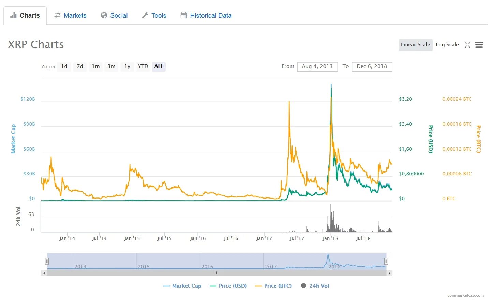
Task: Click the From date field Aug 4, 2013
Action: [x=317, y=67]
